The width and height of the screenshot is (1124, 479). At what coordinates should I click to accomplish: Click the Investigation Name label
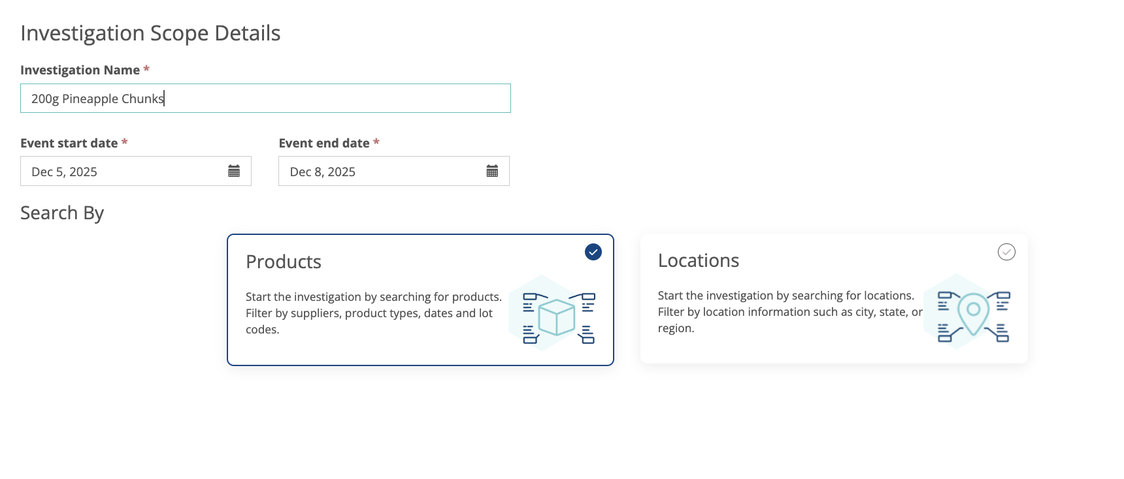point(80,70)
